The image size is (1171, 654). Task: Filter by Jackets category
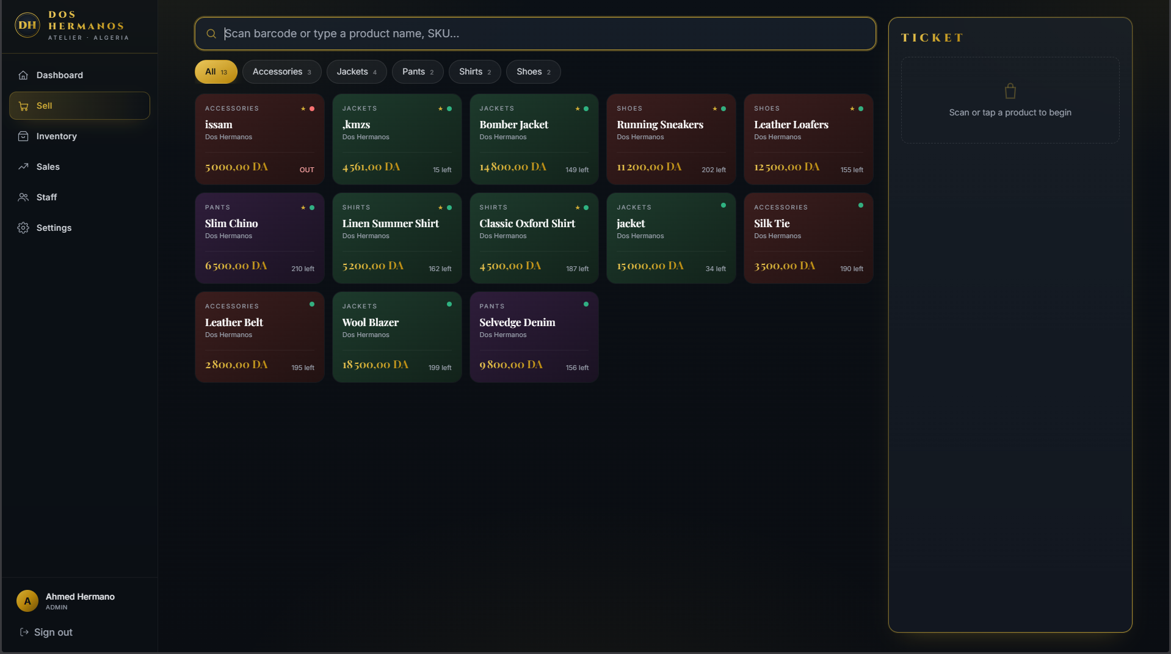click(357, 72)
